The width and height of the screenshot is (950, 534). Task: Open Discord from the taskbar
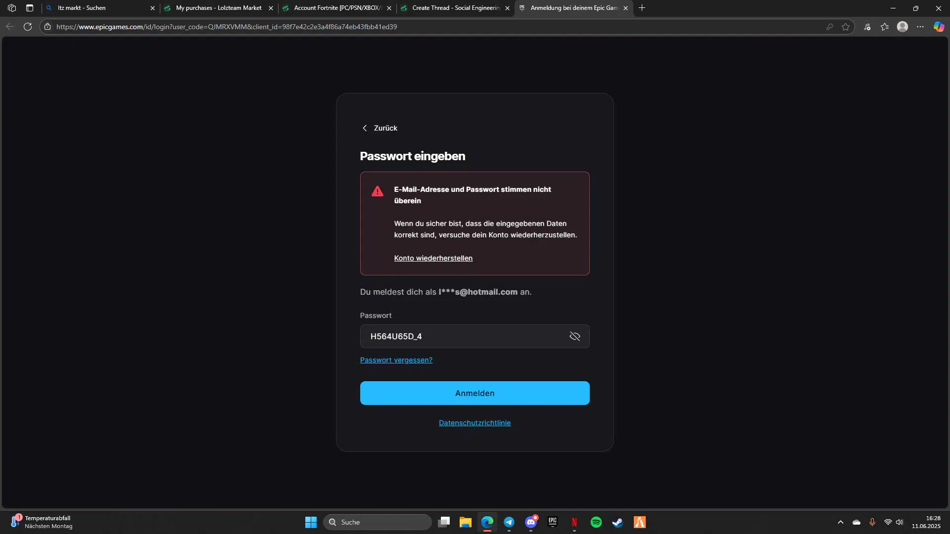pos(531,522)
